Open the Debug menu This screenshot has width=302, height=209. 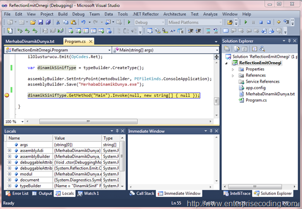pos(78,14)
